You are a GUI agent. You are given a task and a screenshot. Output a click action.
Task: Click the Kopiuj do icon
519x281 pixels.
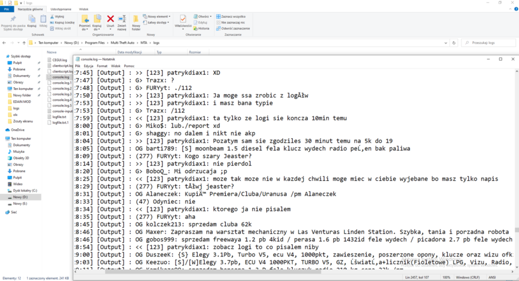click(x=97, y=19)
